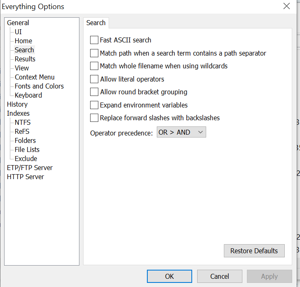300x287 pixels.
Task: Close the Everything Options dialog
Action: point(286,6)
